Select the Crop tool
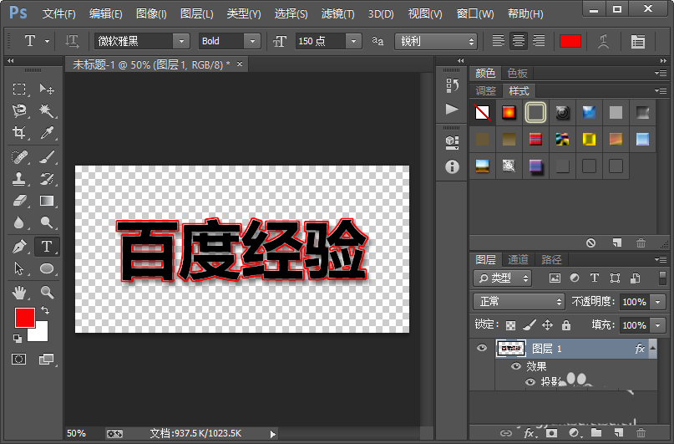Screen dimensions: 674x444 [x=19, y=132]
